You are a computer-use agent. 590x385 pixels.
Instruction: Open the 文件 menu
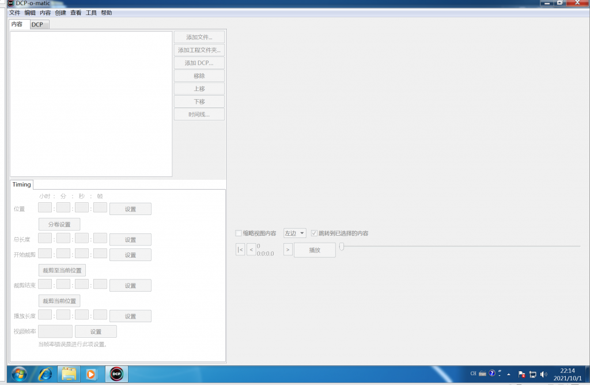(x=14, y=13)
